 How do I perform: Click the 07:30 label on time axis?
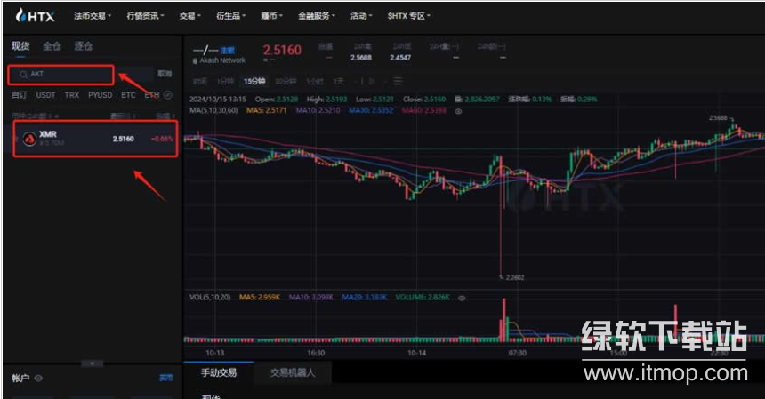517,353
